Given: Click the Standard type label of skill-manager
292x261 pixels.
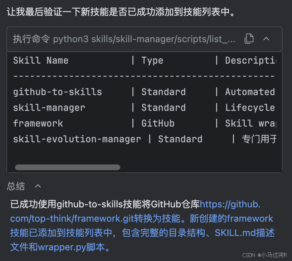Looking at the screenshot, I should pyautogui.click(x=164, y=108).
